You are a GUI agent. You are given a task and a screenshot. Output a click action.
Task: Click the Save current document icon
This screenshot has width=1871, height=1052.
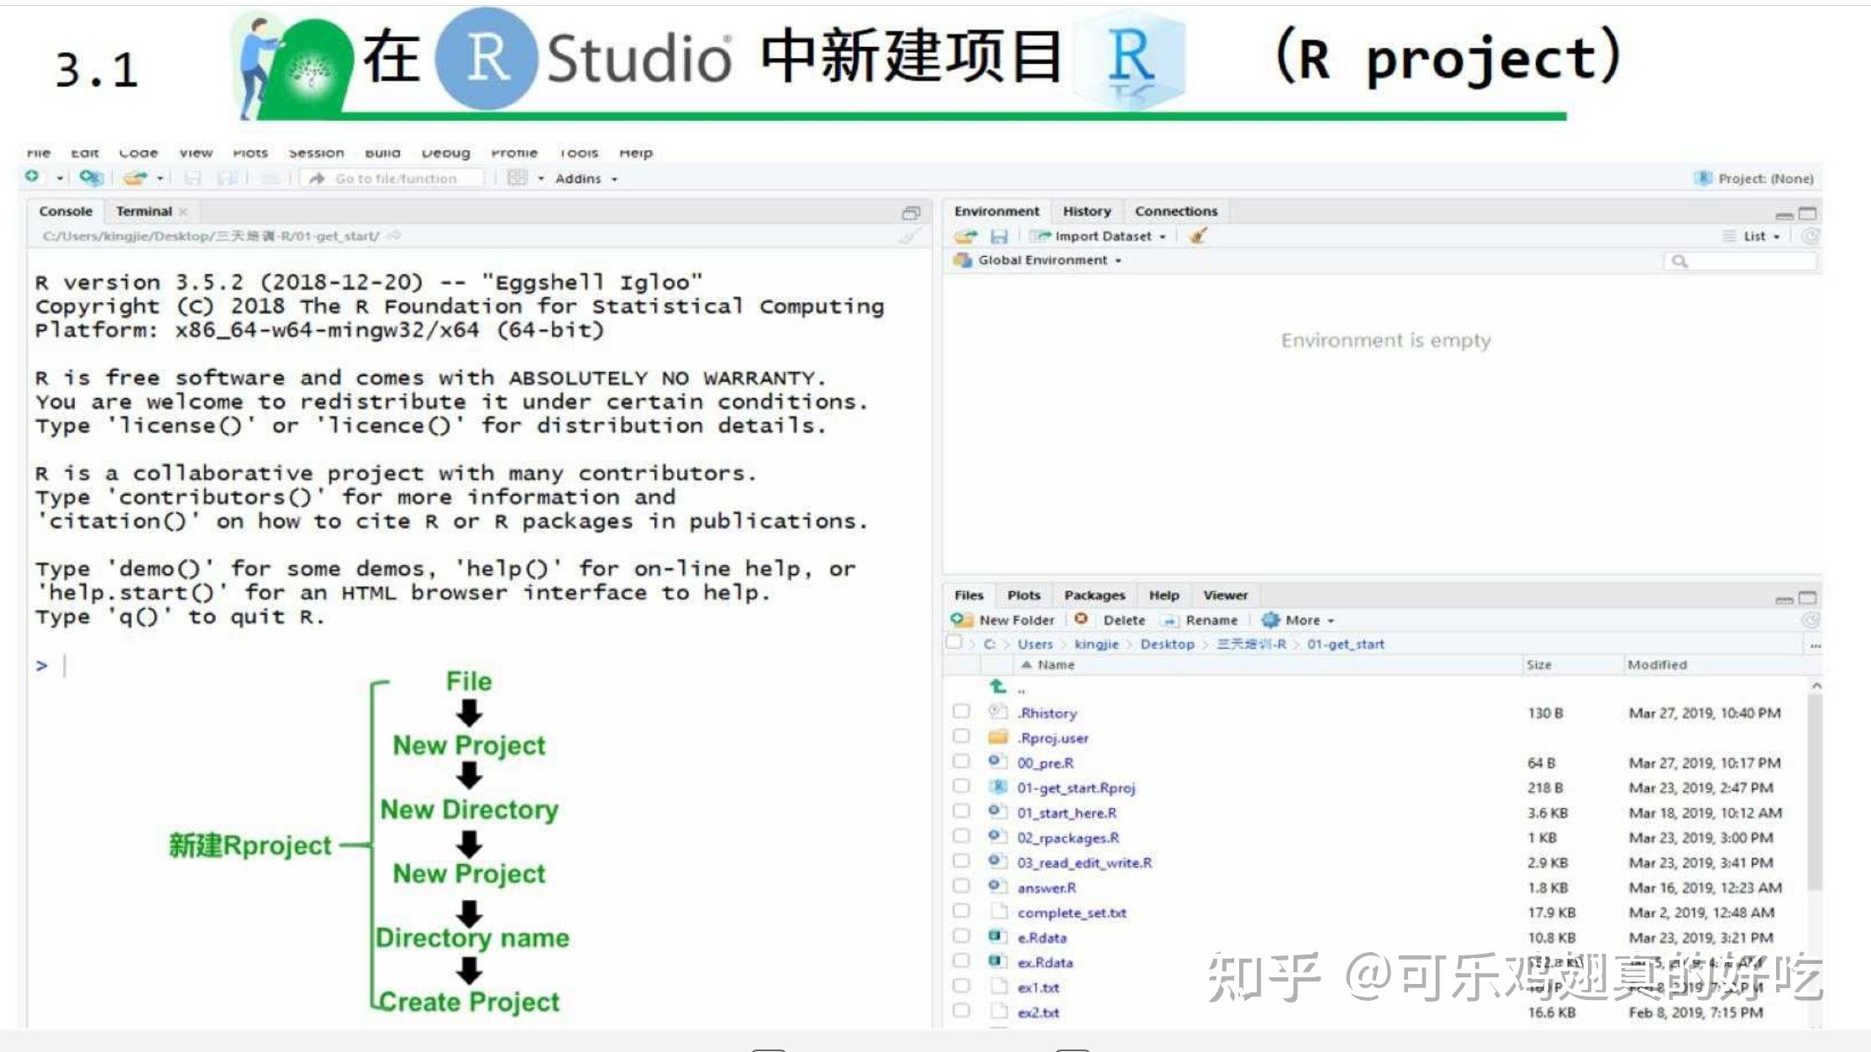point(192,178)
